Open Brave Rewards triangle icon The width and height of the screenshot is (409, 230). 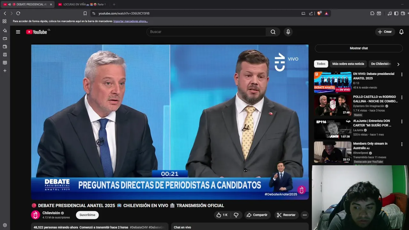326,13
